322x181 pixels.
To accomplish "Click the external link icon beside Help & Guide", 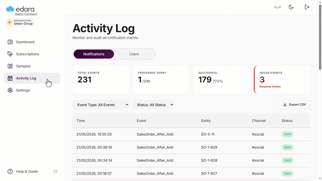I will tap(55, 171).
